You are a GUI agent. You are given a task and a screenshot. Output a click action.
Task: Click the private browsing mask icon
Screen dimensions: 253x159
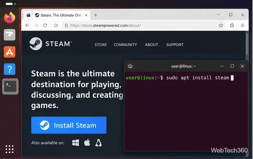pos(29,15)
